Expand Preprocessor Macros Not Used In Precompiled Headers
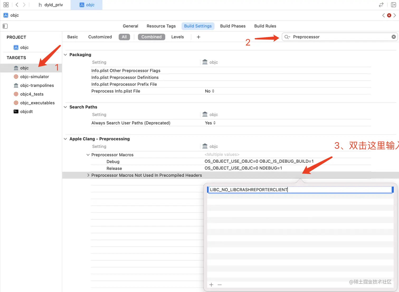 (x=88, y=175)
